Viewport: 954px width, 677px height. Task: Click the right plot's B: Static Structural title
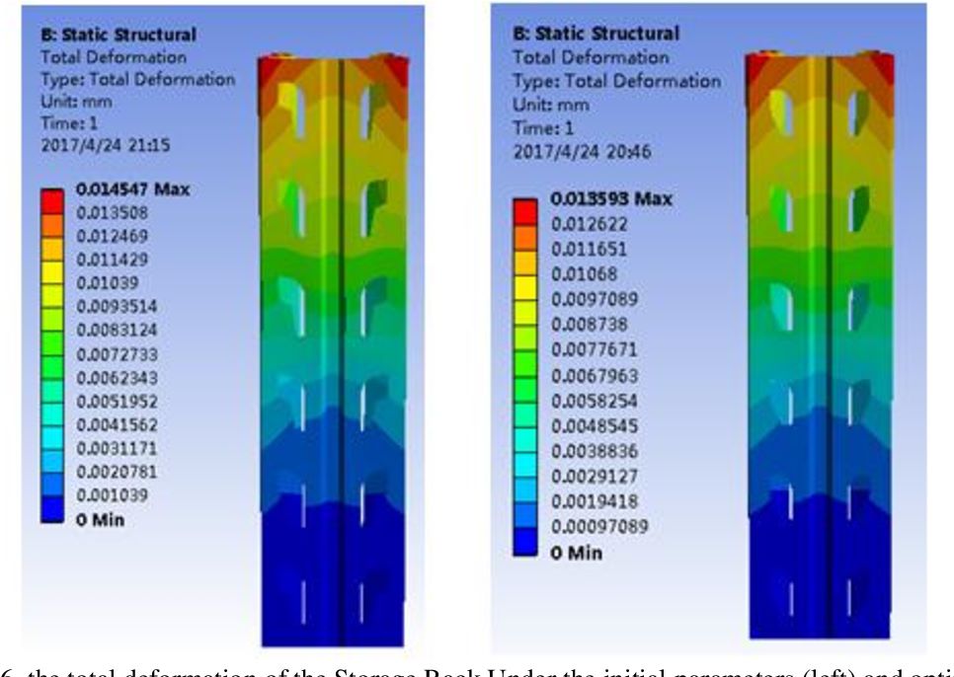point(596,34)
